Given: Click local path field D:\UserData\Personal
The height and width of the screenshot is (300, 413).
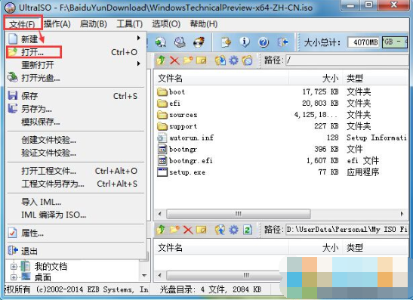Looking at the screenshot, I should click(x=347, y=230).
